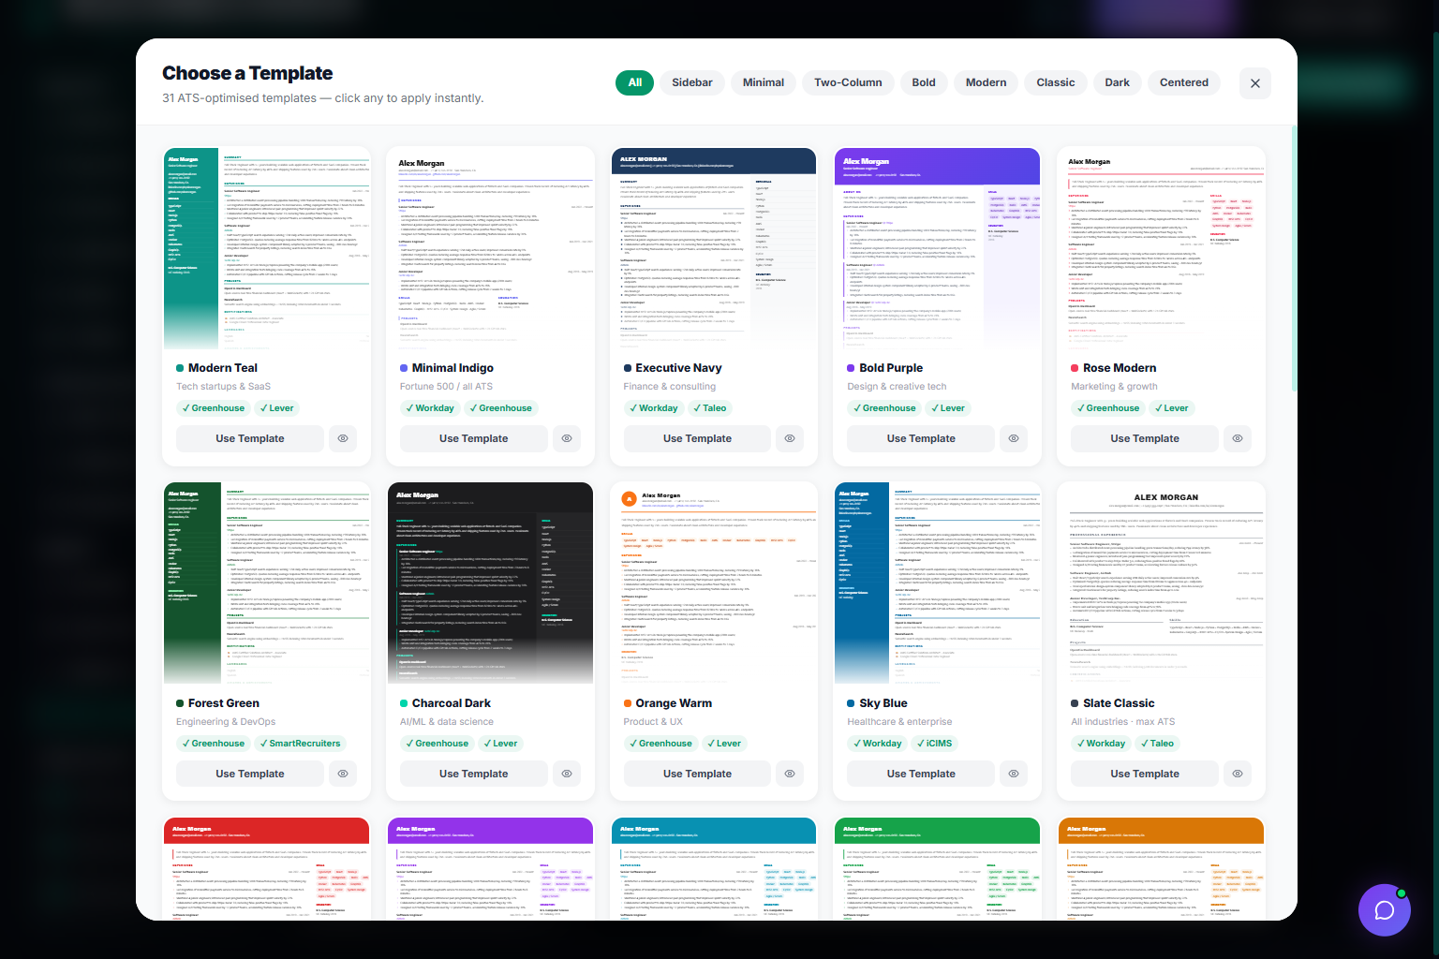
Task: Open the Sky Blue resume thumbnail
Action: point(938,583)
